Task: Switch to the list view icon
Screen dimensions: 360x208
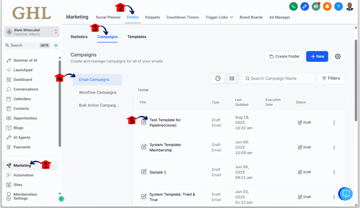Action: coord(232,78)
